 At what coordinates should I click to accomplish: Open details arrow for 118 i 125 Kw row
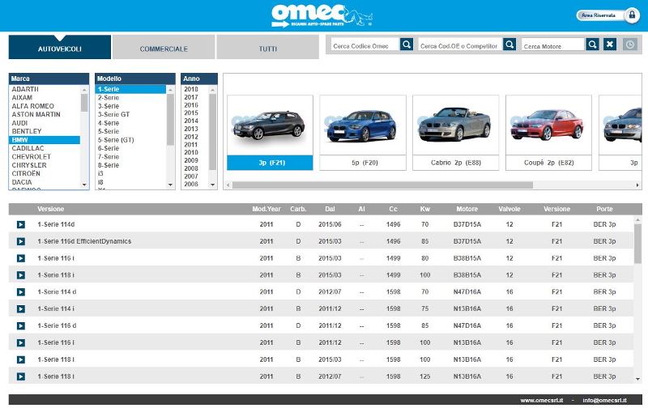click(x=21, y=376)
